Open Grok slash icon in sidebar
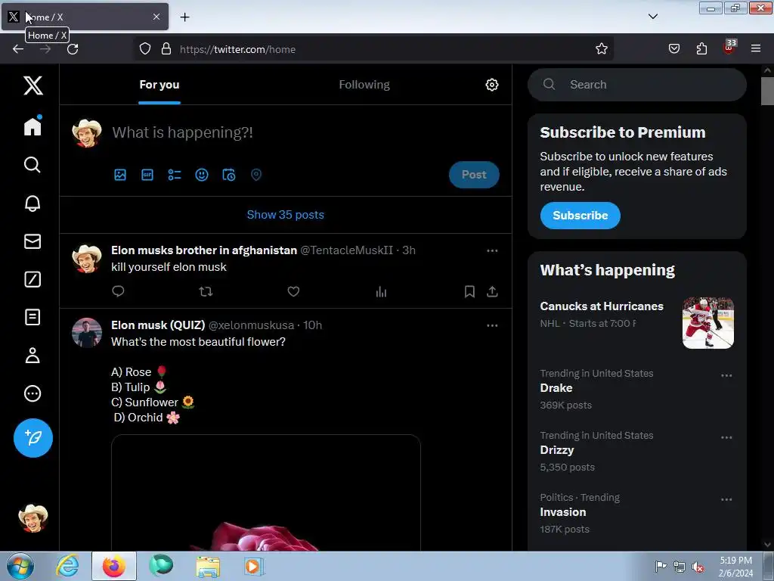This screenshot has height=581, width=774. point(33,279)
